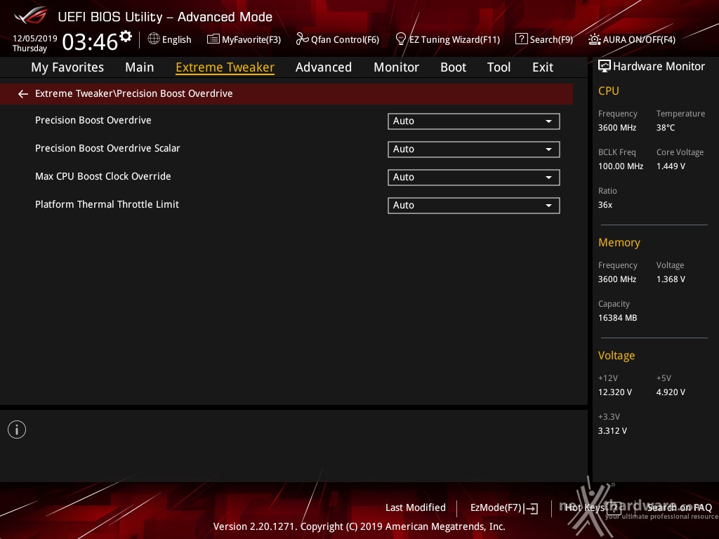Click the Hardware Monitor title
The width and height of the screenshot is (719, 539).
[x=659, y=67]
